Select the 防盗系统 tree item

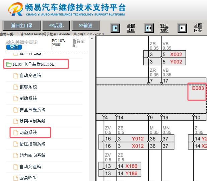click(x=28, y=132)
